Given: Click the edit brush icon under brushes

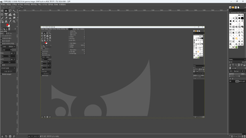Looking at the screenshot, I should click(x=230, y=65).
